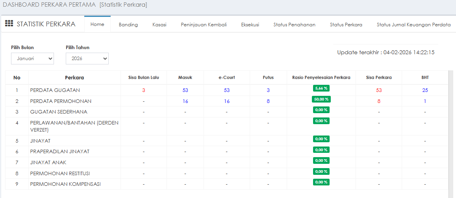Screen dimensions: 456x198
Task: Click Masuk value 53 for Perdata Gugatan
Action: coord(185,90)
